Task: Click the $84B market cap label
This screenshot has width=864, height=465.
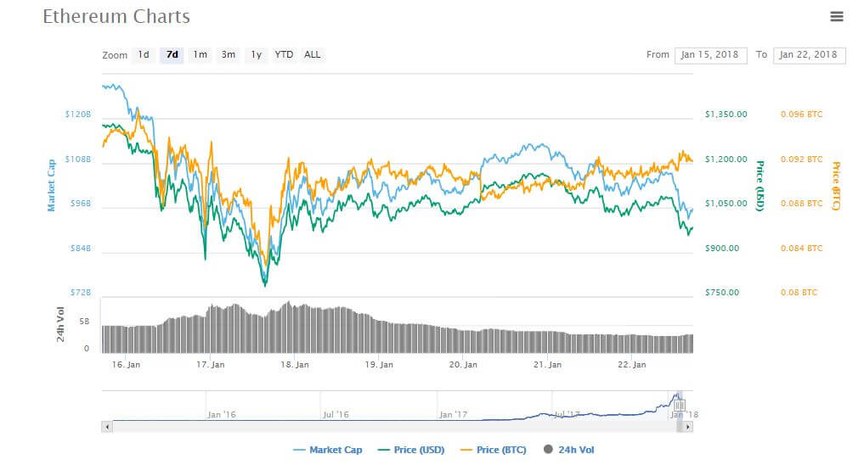Action: (x=81, y=249)
